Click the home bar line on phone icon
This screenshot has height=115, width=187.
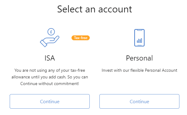[x=139, y=45]
